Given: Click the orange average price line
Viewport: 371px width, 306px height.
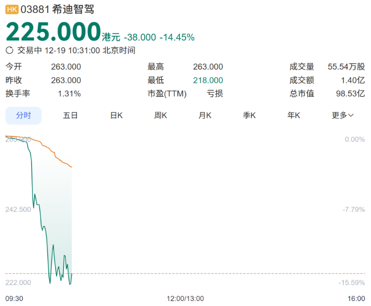Looking at the screenshot, I should [x=51, y=151].
